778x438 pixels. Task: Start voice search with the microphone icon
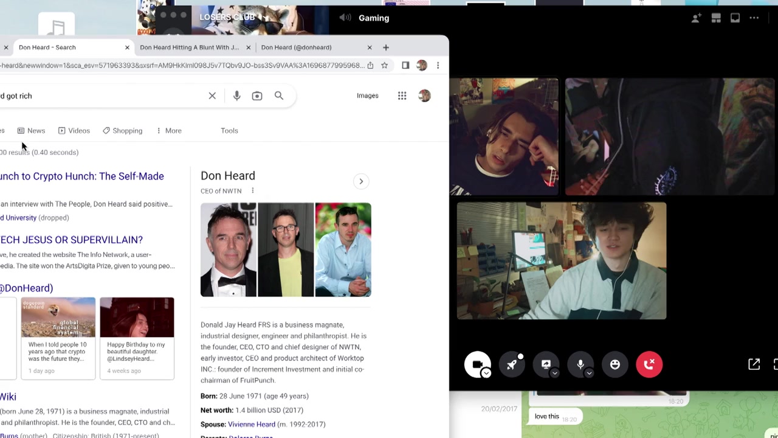(237, 96)
